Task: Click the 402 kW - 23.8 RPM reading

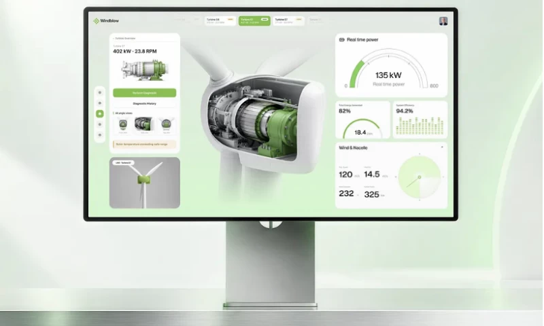Action: click(135, 51)
